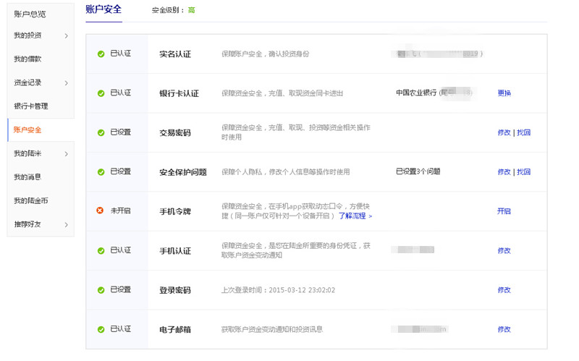Expand the 我的陆米 sidebar arrow
This screenshot has height=361, width=579.
(x=67, y=154)
